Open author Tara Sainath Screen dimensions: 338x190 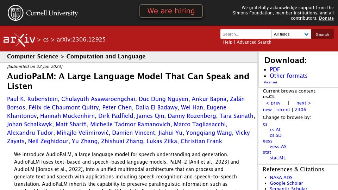(236, 116)
